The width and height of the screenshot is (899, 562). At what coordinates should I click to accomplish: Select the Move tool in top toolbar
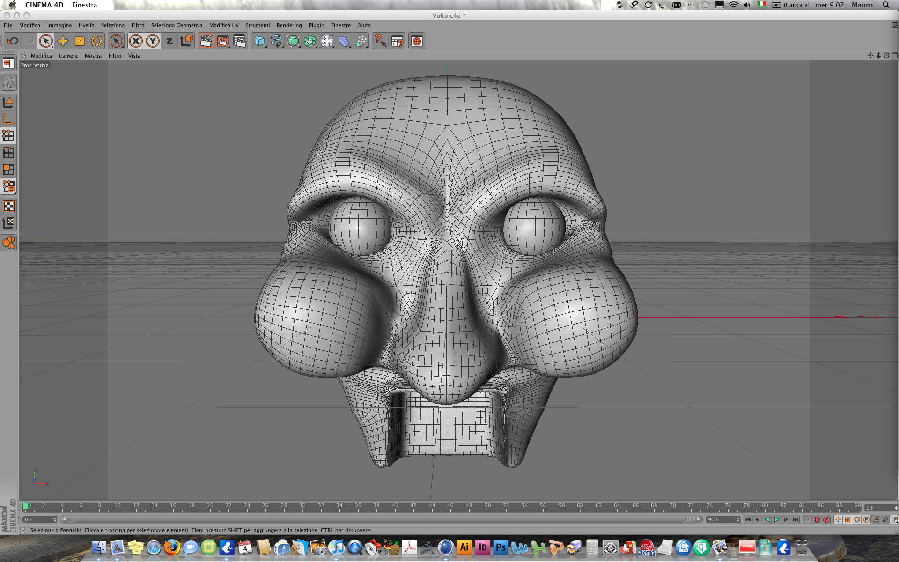[63, 41]
